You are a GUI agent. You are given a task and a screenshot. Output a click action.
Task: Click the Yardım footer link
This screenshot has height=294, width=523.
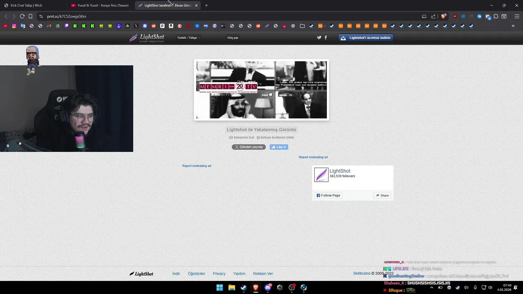pyautogui.click(x=239, y=274)
